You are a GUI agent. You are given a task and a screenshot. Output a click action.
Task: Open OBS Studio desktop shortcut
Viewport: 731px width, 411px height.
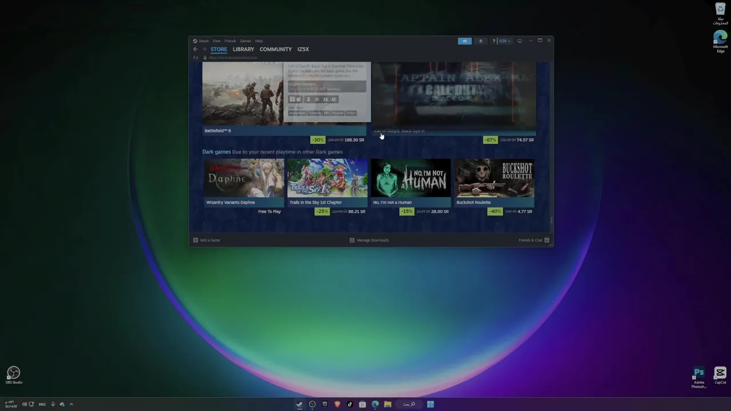coord(14,375)
